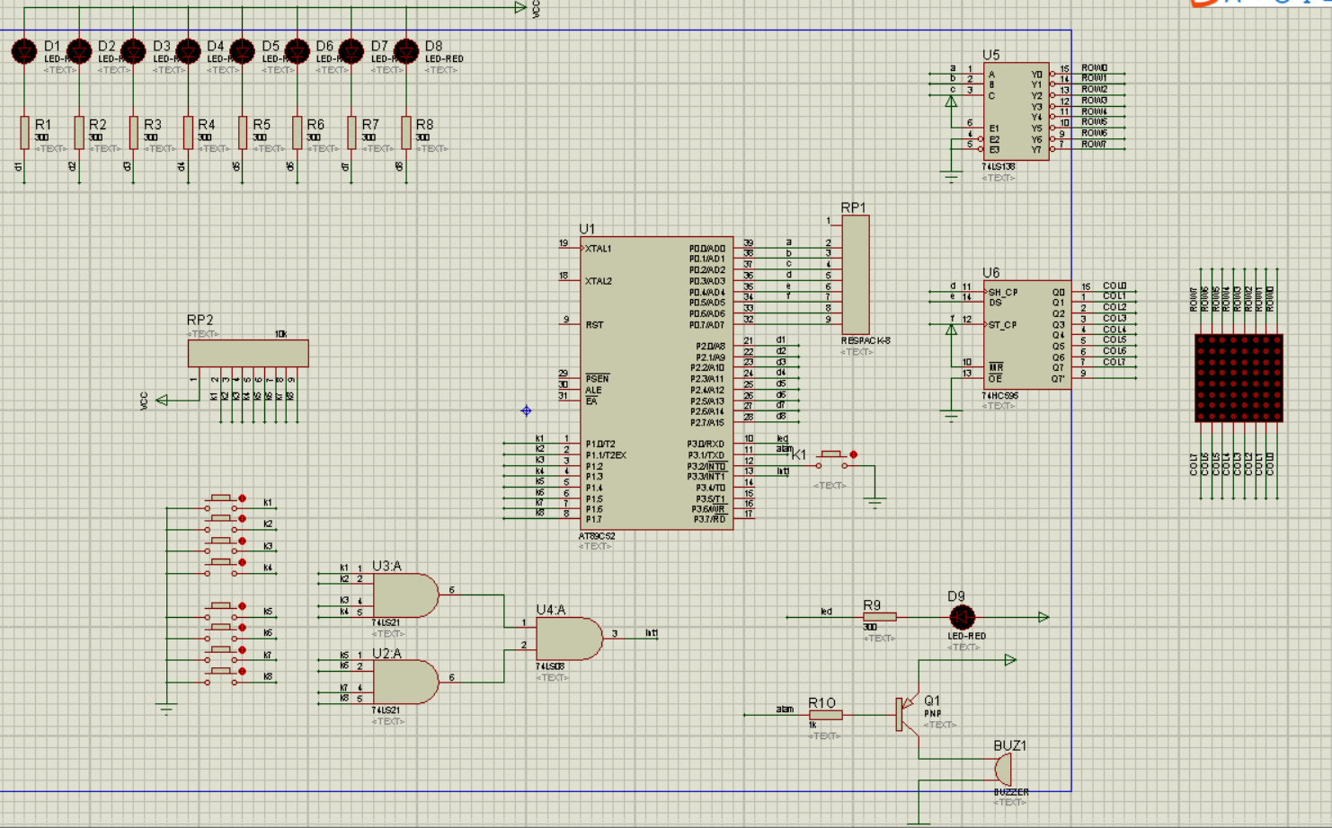Select resistor pack RP2
The width and height of the screenshot is (1332, 828).
pos(248,353)
